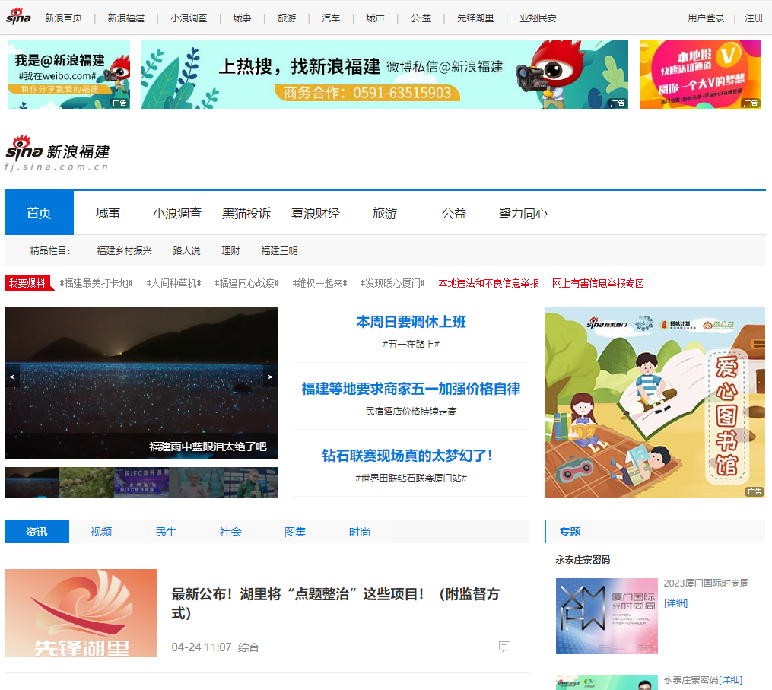The image size is (772, 690).
Task: Open headline 福建等地要求商家五一加强价格自律
Action: pos(411,389)
